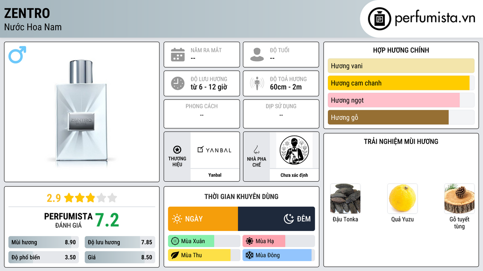483x271 pixels.
Task: Click the perfumista.vn perfume bottle logo
Action: (379, 19)
